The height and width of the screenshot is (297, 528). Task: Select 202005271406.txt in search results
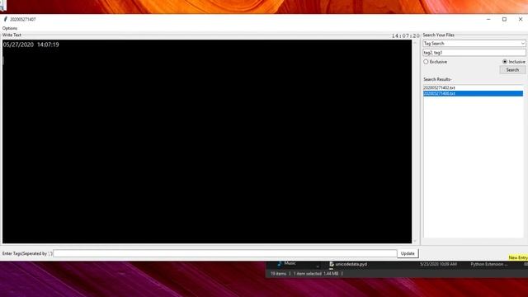(473, 93)
